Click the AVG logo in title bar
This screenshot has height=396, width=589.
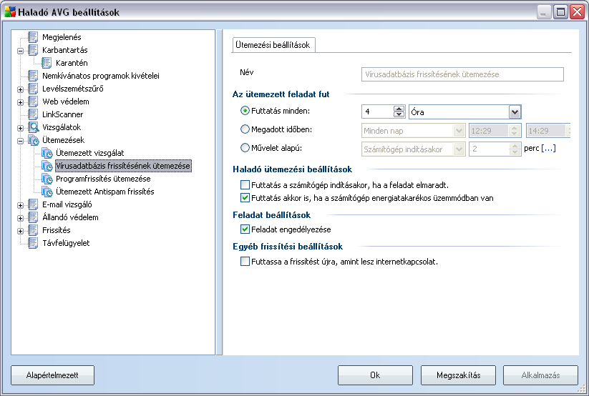(10, 11)
